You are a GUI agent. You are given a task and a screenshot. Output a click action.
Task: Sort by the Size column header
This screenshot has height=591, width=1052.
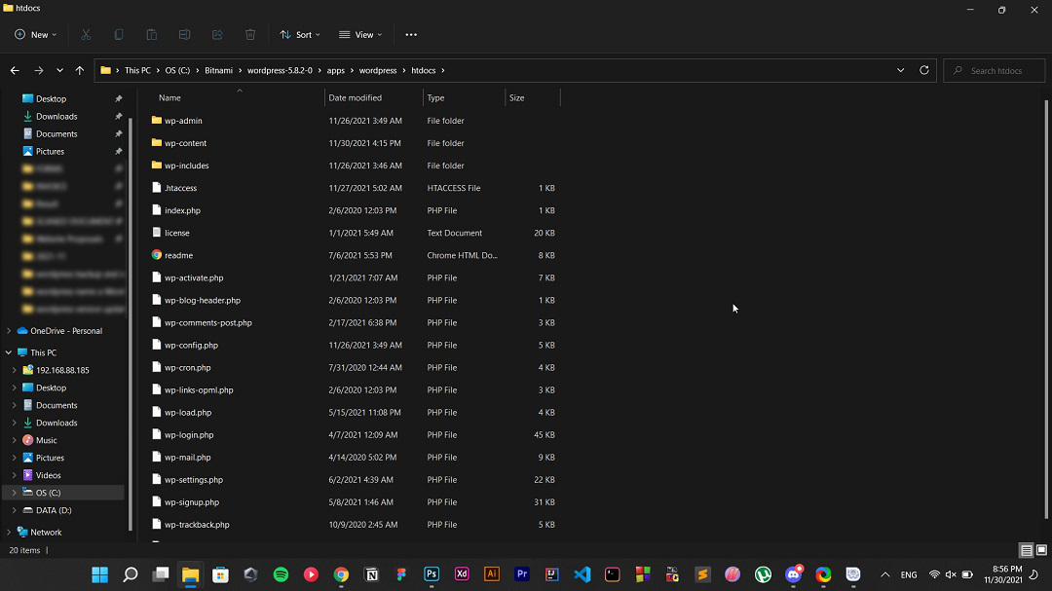click(532, 98)
